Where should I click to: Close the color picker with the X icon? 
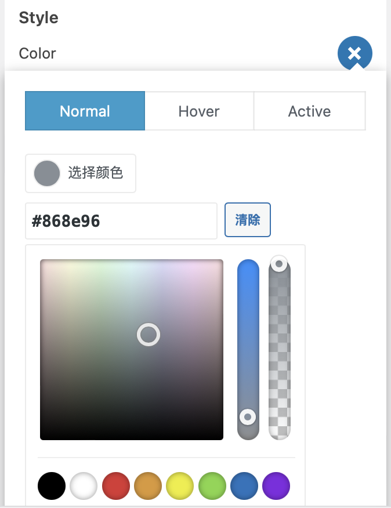354,54
